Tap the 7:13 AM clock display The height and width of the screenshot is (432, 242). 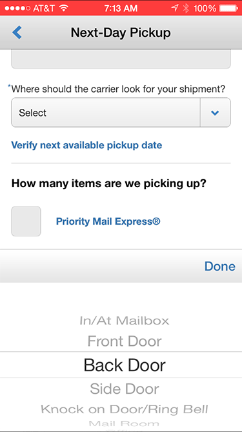(x=121, y=8)
